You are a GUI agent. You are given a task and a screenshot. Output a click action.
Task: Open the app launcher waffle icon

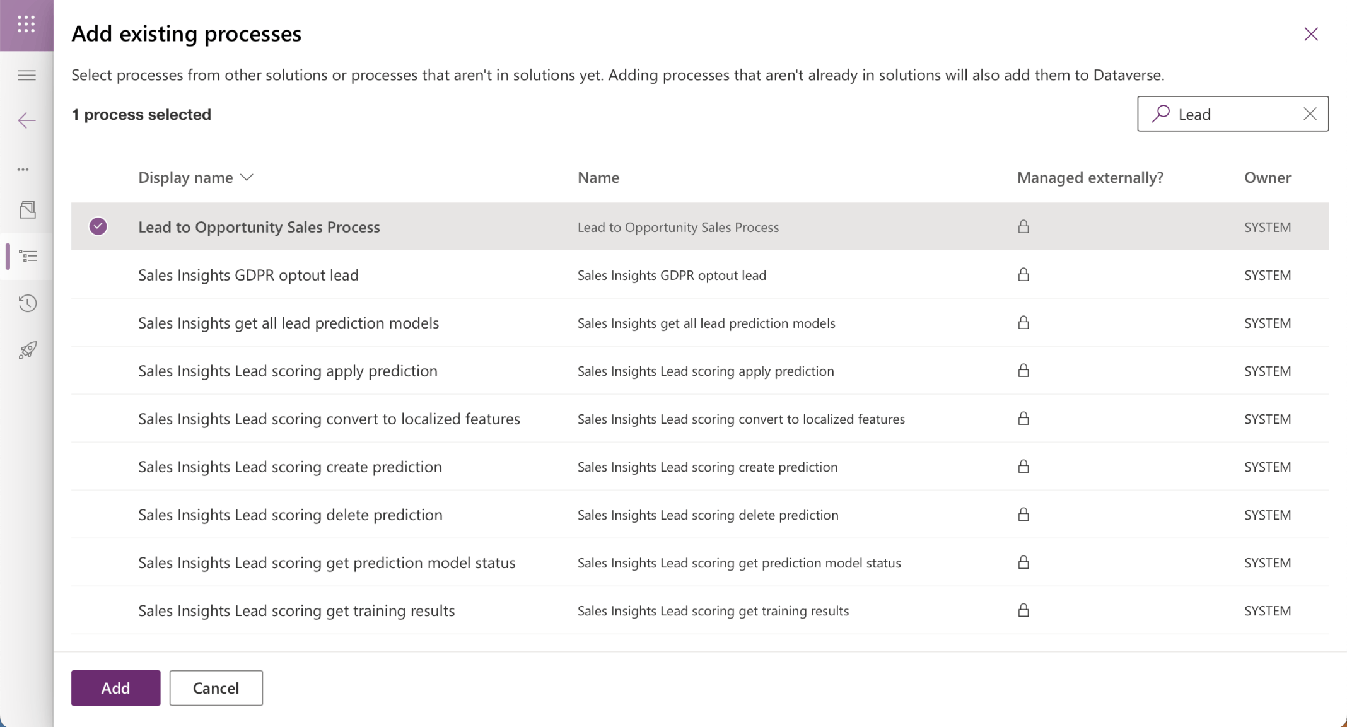point(26,25)
